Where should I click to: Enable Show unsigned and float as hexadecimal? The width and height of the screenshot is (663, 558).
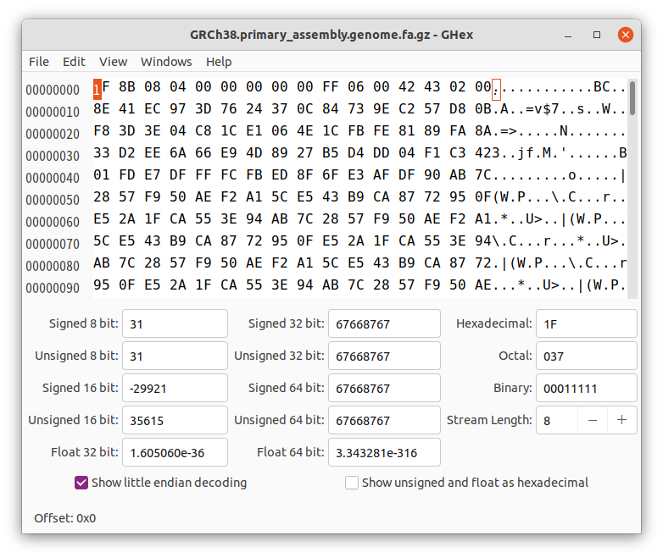pos(352,483)
